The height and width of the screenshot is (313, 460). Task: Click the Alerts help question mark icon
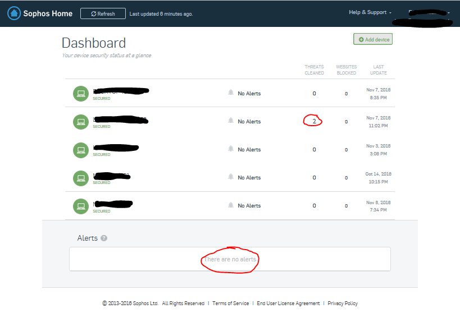104,238
